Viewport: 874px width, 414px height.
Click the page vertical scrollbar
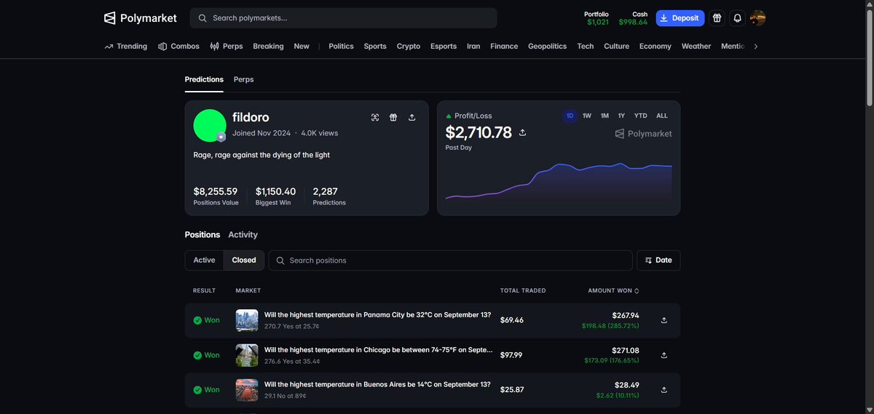click(x=868, y=58)
